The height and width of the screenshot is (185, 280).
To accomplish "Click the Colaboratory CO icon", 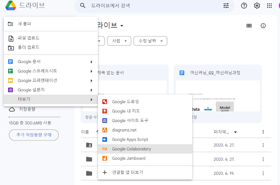I will pos(105,149).
